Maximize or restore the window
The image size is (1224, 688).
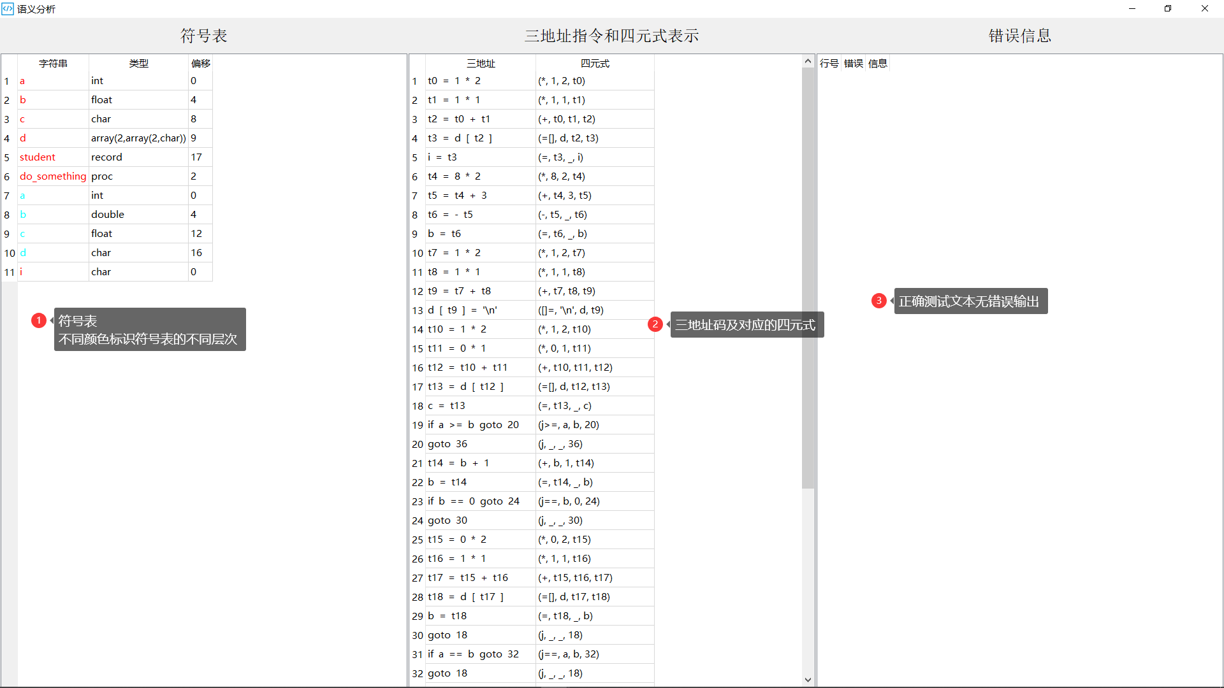pos(1167,8)
